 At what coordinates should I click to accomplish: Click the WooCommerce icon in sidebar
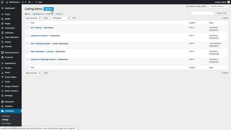tap(3, 53)
